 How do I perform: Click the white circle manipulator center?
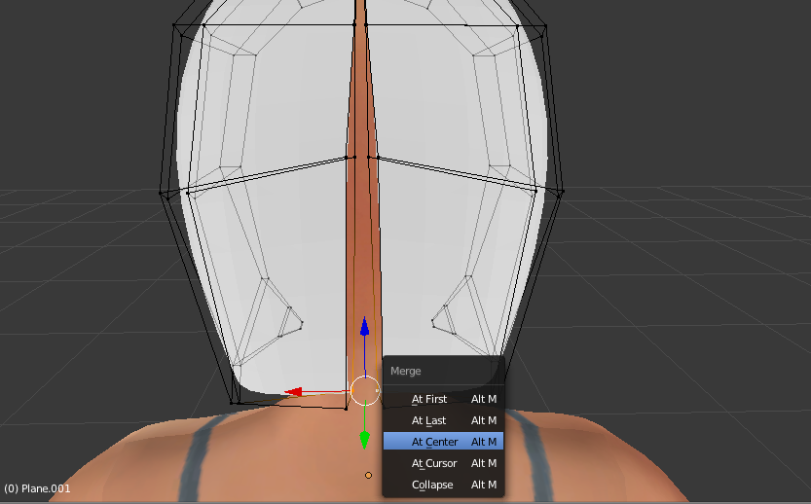click(x=365, y=391)
